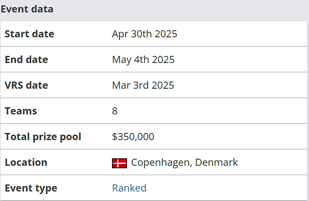Click the year 2025 in Start date row
Viewport: 309px width, 201px height.
[166, 34]
